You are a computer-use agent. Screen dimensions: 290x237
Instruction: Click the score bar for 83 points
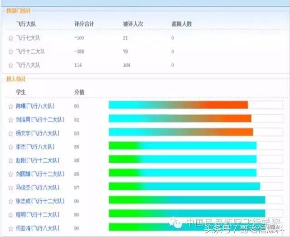click(181, 132)
